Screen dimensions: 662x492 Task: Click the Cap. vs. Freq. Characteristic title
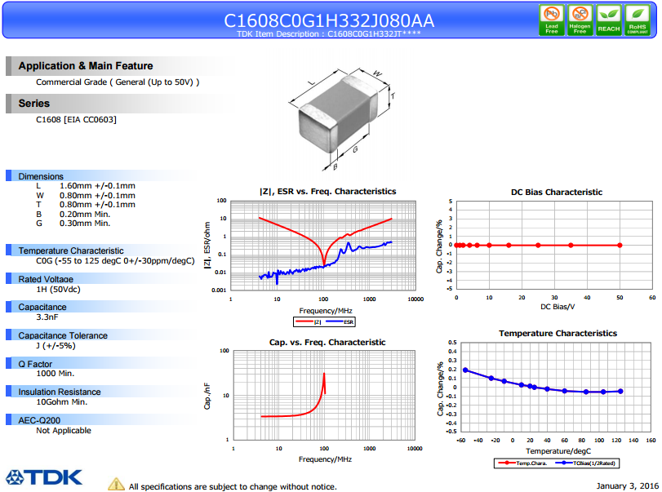(327, 342)
